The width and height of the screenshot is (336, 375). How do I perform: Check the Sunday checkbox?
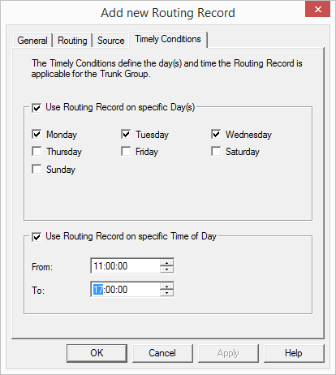(x=37, y=169)
